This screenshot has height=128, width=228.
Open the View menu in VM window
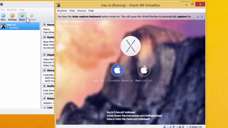[72, 11]
